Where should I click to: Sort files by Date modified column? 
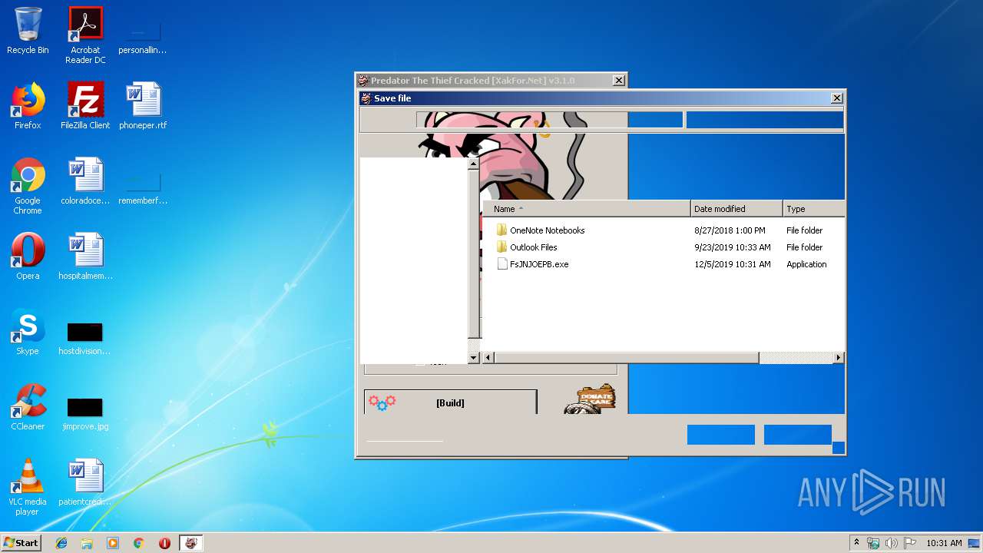pos(736,209)
